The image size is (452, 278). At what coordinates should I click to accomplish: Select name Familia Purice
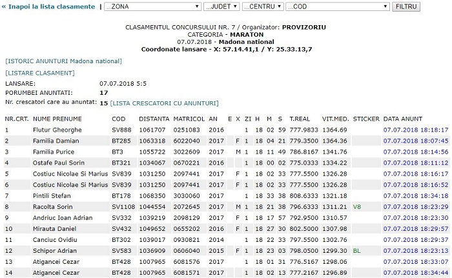pyautogui.click(x=54, y=152)
